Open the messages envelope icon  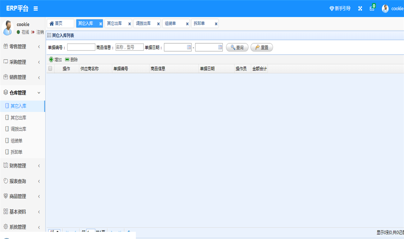(x=372, y=9)
